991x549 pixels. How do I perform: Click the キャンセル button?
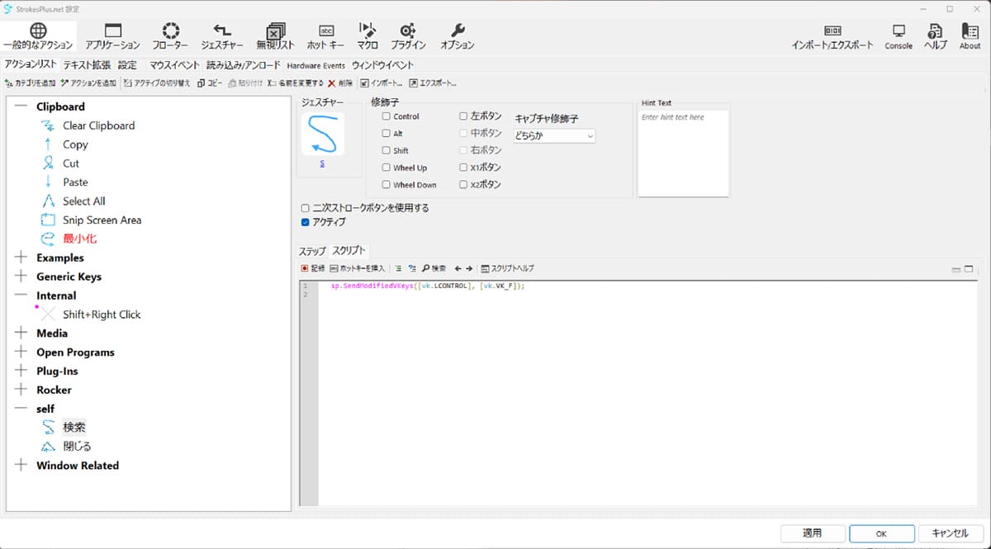pos(950,533)
